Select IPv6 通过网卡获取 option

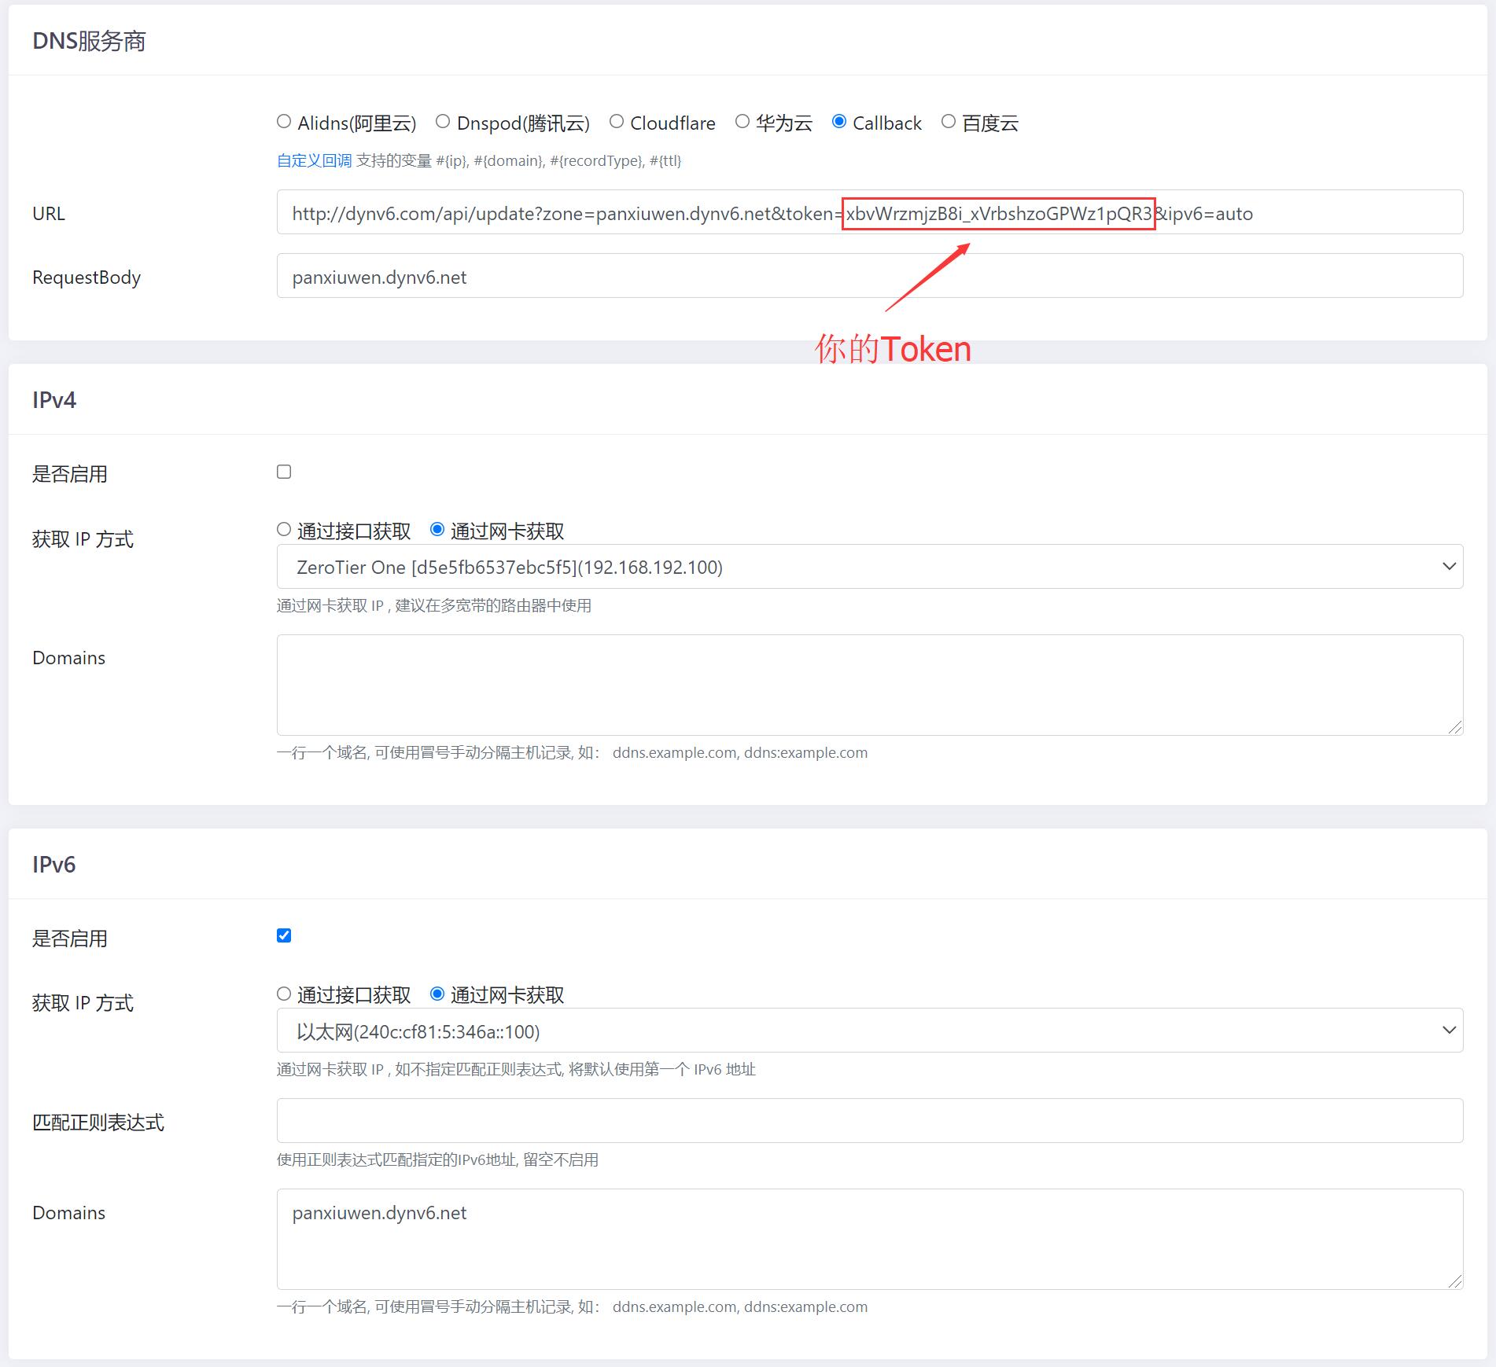(437, 994)
